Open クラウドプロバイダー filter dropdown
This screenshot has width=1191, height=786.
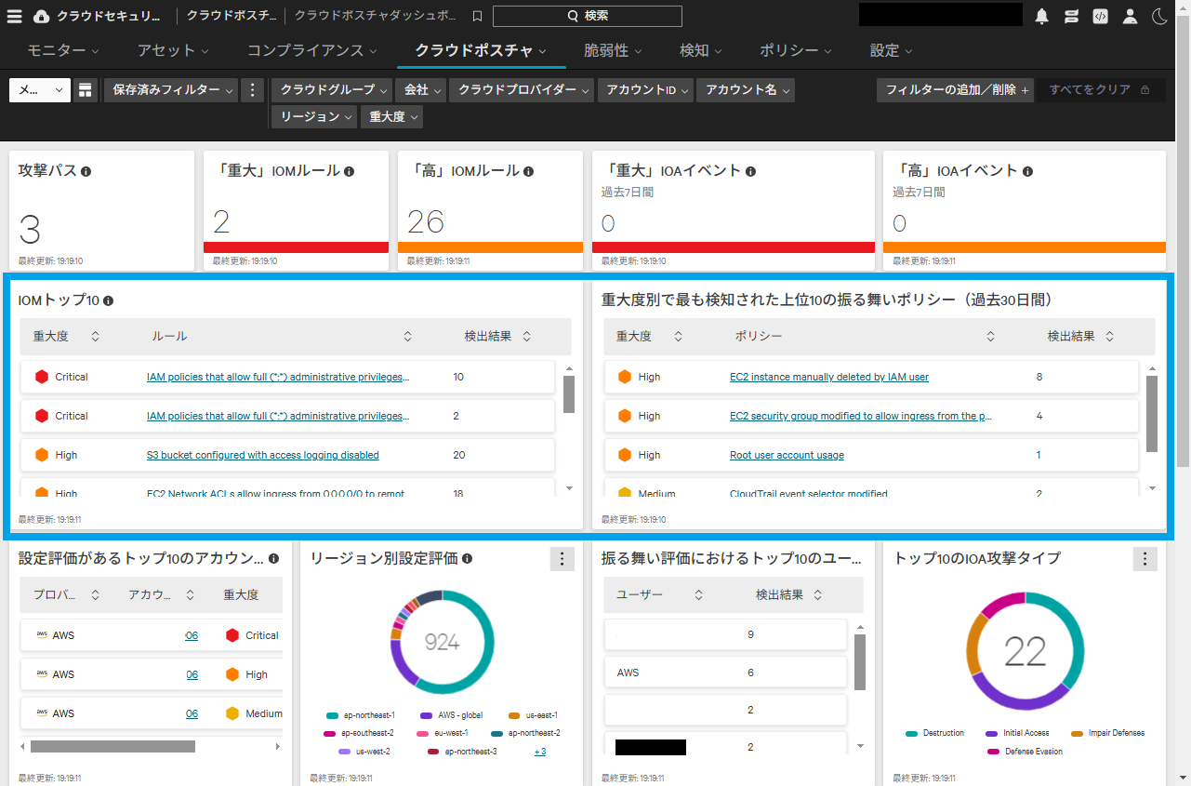pyautogui.click(x=523, y=90)
